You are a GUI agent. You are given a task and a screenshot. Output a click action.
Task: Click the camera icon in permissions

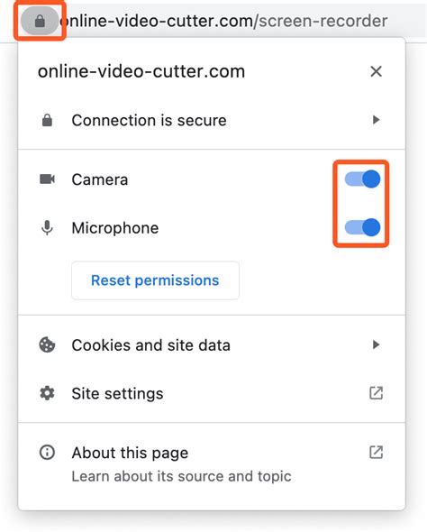coord(47,179)
